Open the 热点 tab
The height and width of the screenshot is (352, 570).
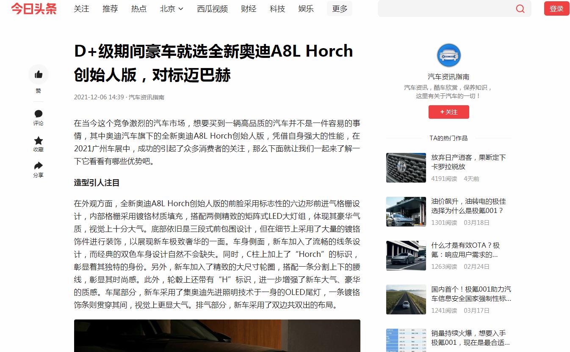point(139,9)
